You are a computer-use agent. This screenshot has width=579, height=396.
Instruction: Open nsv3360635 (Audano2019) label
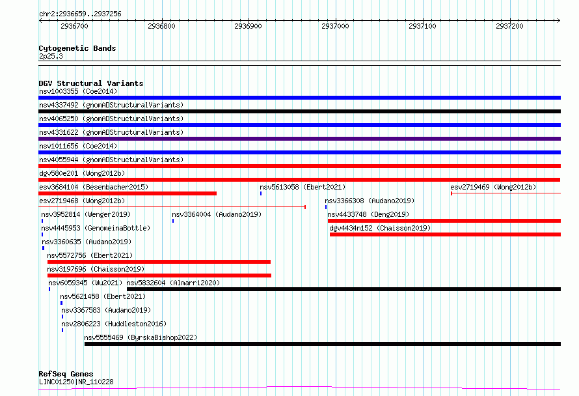[87, 242]
